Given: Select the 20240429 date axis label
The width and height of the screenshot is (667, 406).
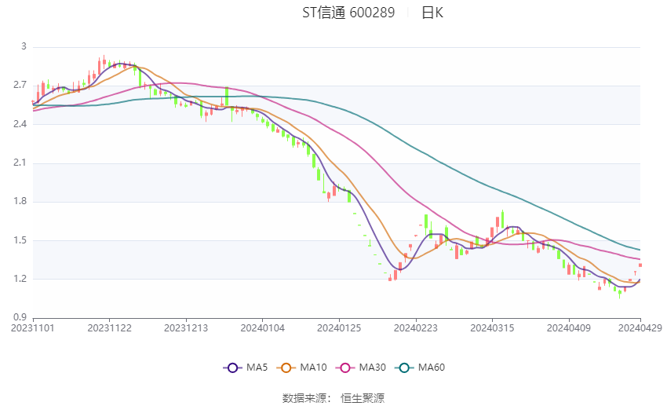Looking at the screenshot, I should 640,328.
